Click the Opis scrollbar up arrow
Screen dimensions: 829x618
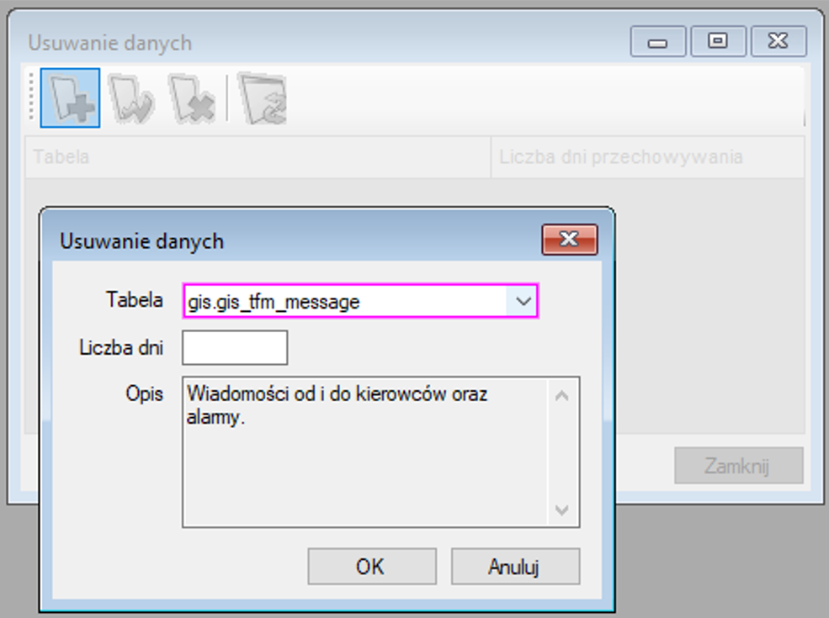[x=562, y=396]
